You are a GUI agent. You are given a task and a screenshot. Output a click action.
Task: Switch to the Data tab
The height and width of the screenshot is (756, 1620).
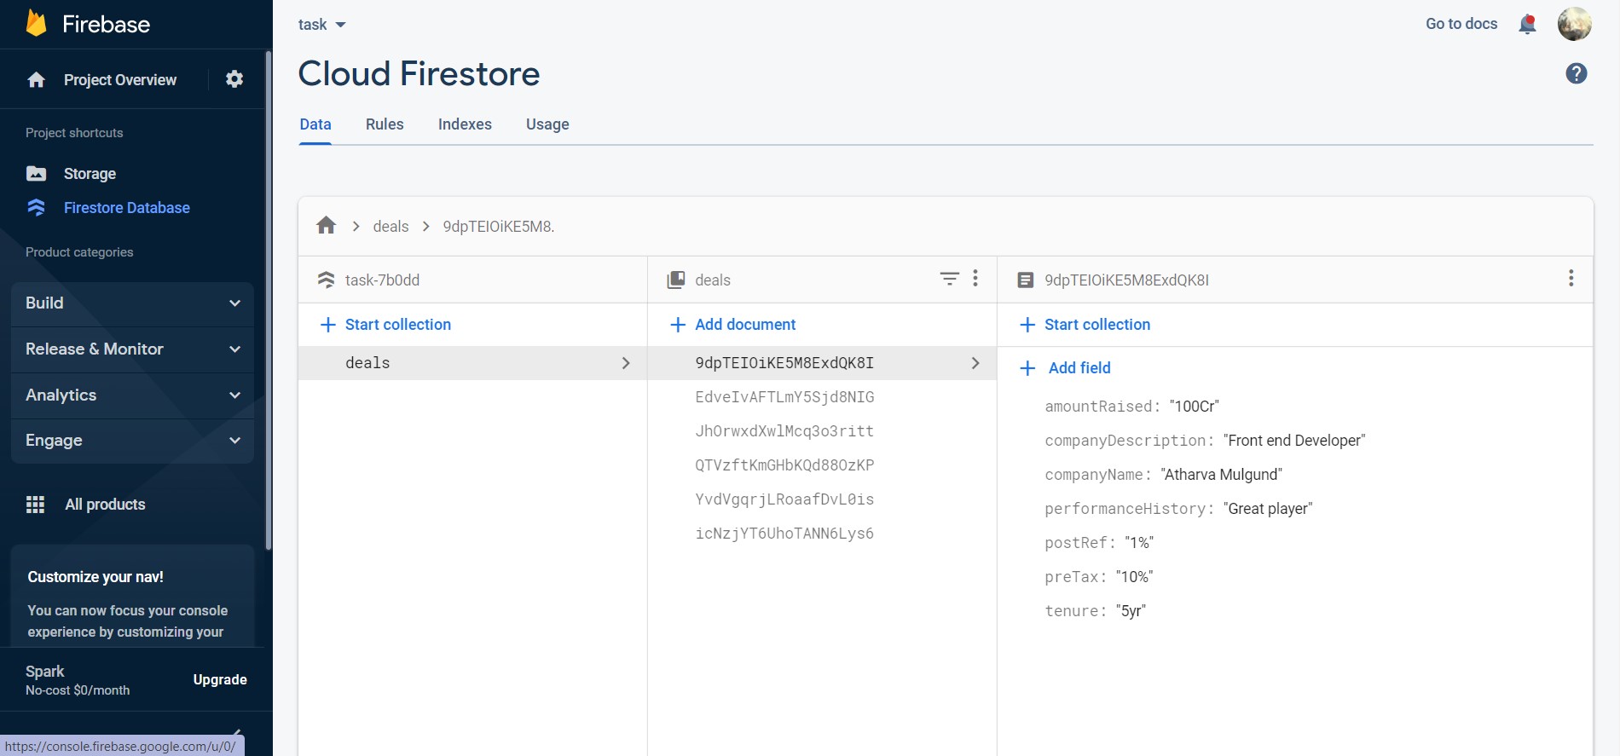(315, 124)
